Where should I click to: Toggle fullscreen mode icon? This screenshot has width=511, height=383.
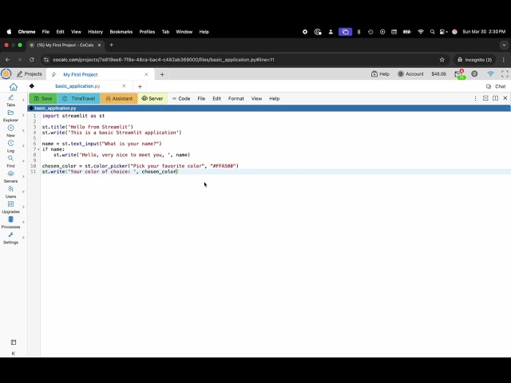tap(505, 74)
